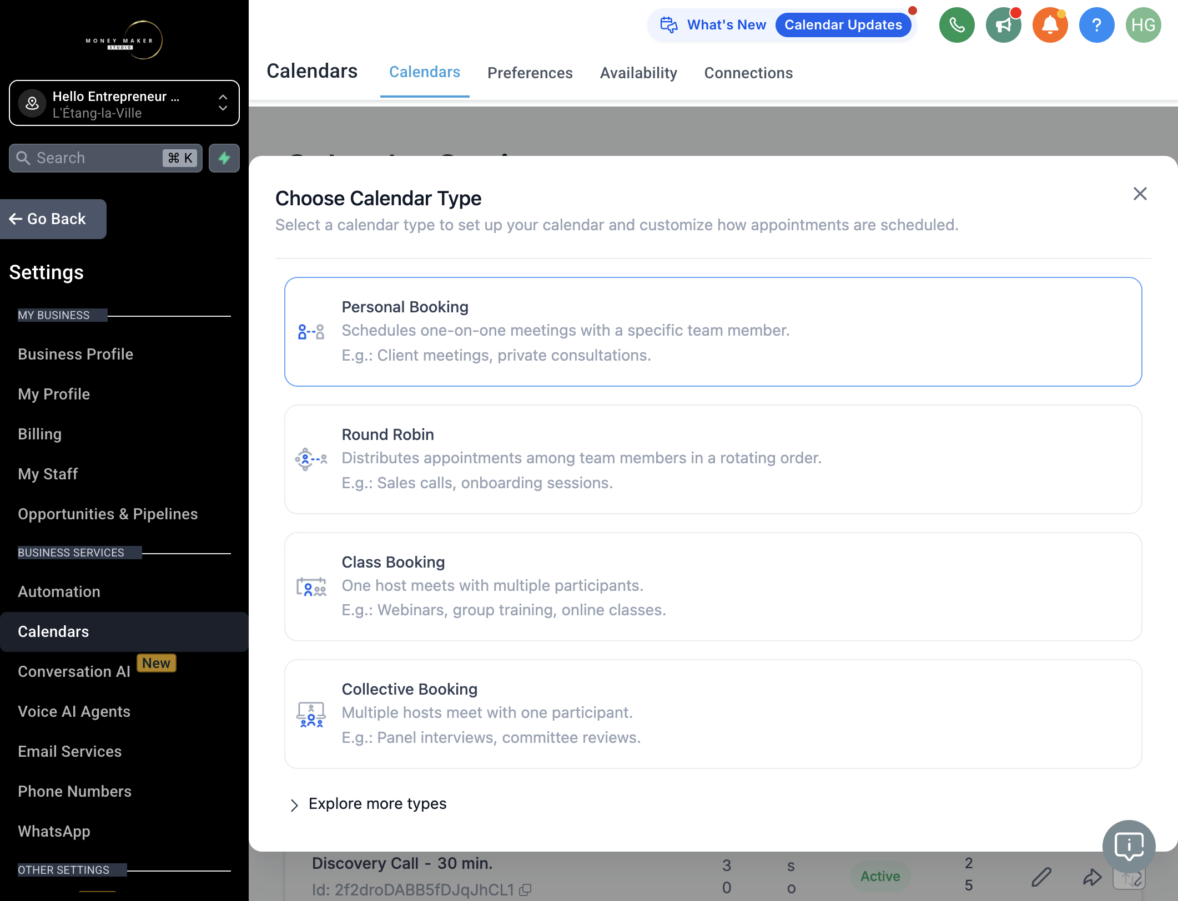Open Conversation AI settings
Viewport: 1178px width, 901px height.
point(74,671)
